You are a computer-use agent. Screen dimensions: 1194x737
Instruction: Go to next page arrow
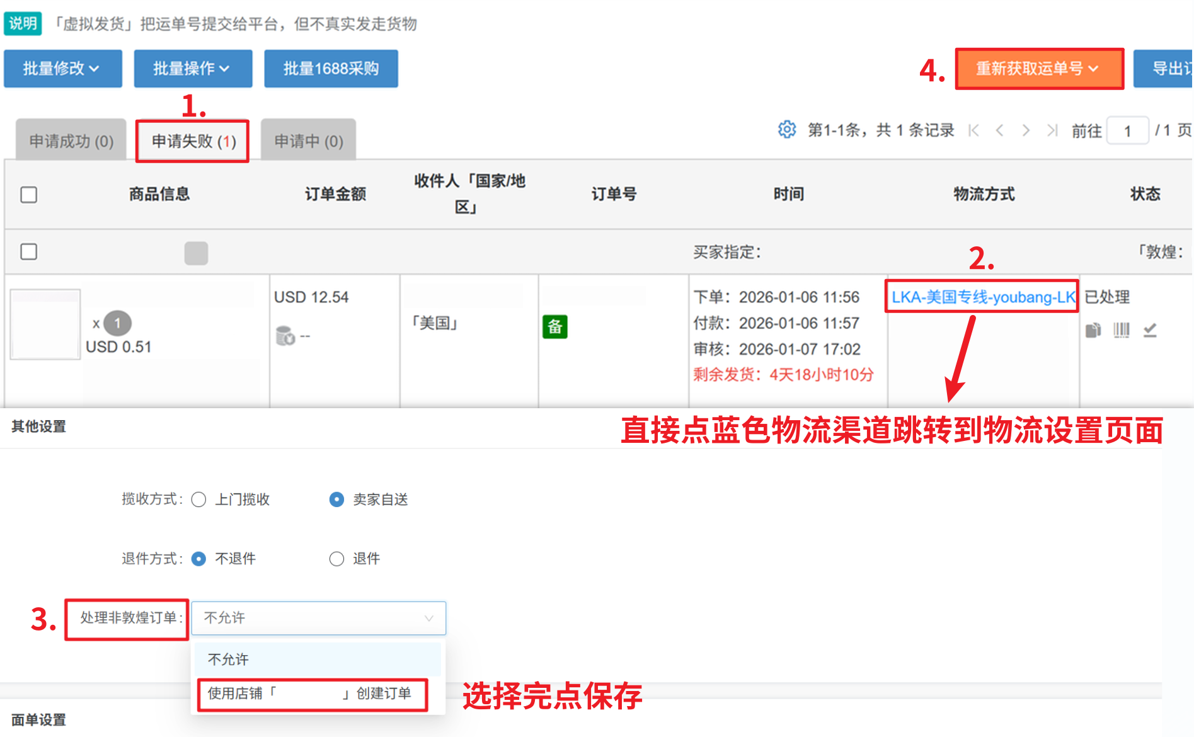click(1026, 130)
